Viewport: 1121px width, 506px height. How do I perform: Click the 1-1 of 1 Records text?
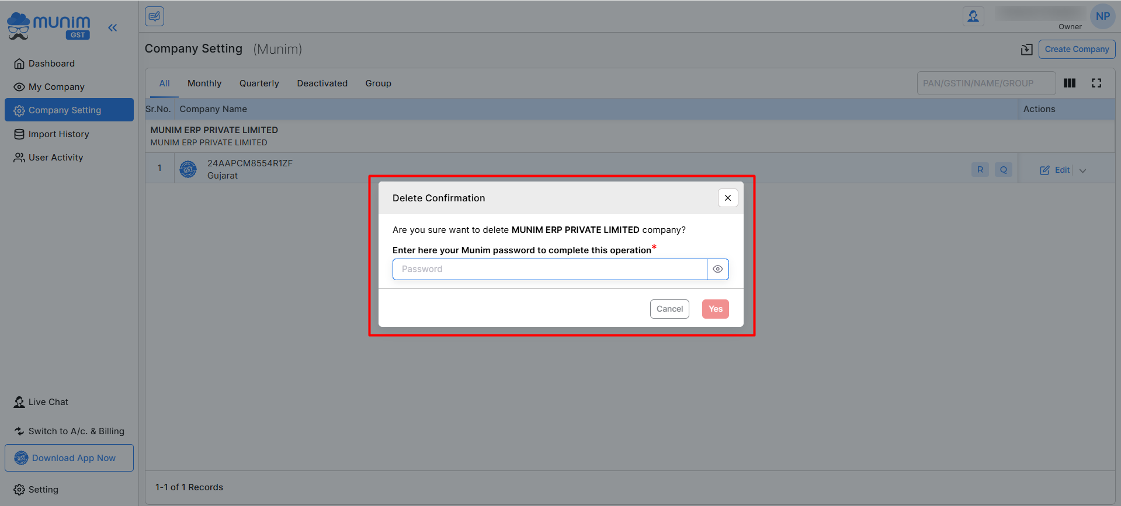click(189, 487)
